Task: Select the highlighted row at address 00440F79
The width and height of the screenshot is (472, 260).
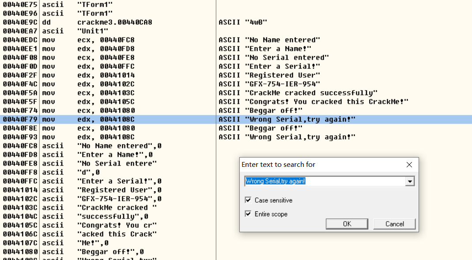Action: tap(106, 120)
